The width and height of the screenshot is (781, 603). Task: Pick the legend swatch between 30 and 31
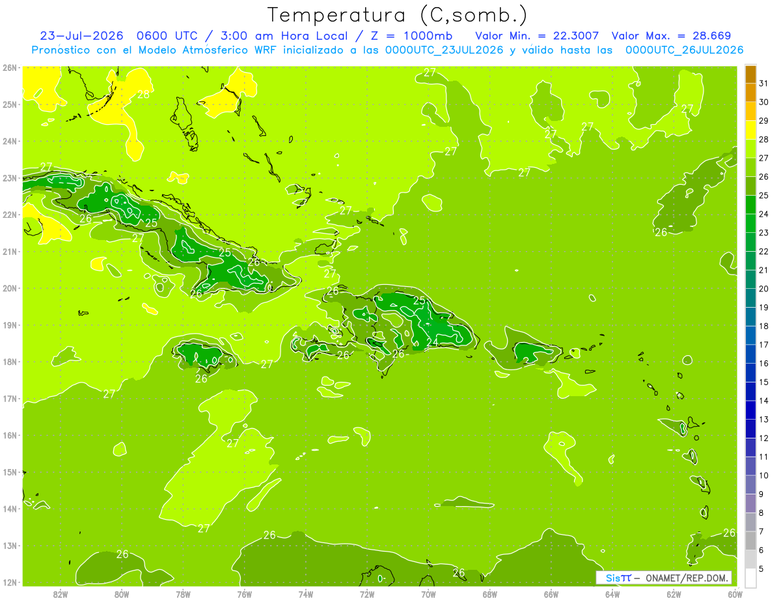(x=750, y=92)
